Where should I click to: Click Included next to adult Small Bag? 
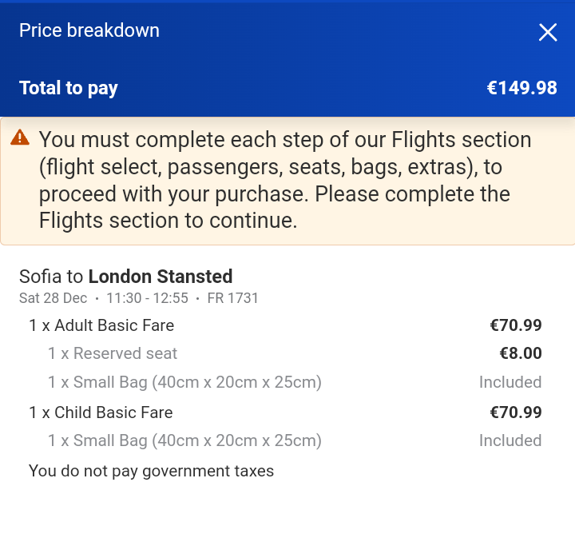click(x=510, y=382)
